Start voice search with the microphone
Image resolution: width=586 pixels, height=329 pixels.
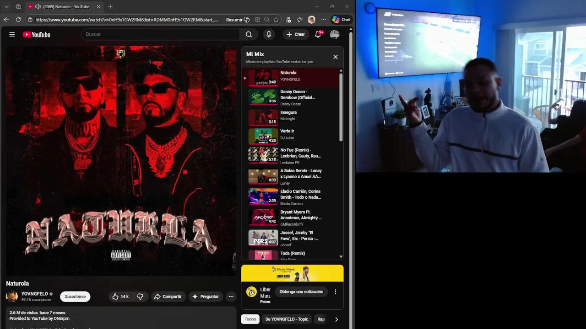click(269, 34)
